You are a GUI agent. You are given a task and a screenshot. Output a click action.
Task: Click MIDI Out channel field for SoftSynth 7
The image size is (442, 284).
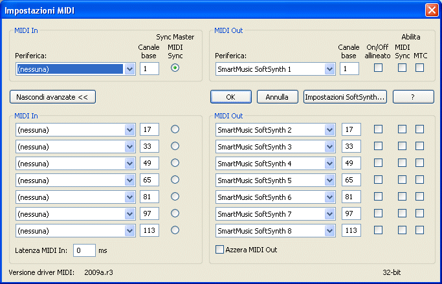coord(351,213)
